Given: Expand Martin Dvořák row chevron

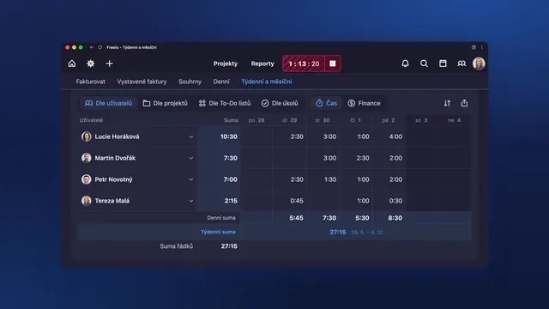Looking at the screenshot, I should pyautogui.click(x=190, y=158).
